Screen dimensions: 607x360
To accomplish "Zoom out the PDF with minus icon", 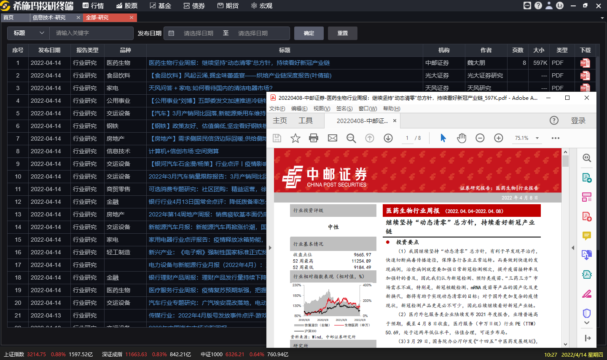I will pyautogui.click(x=480, y=138).
